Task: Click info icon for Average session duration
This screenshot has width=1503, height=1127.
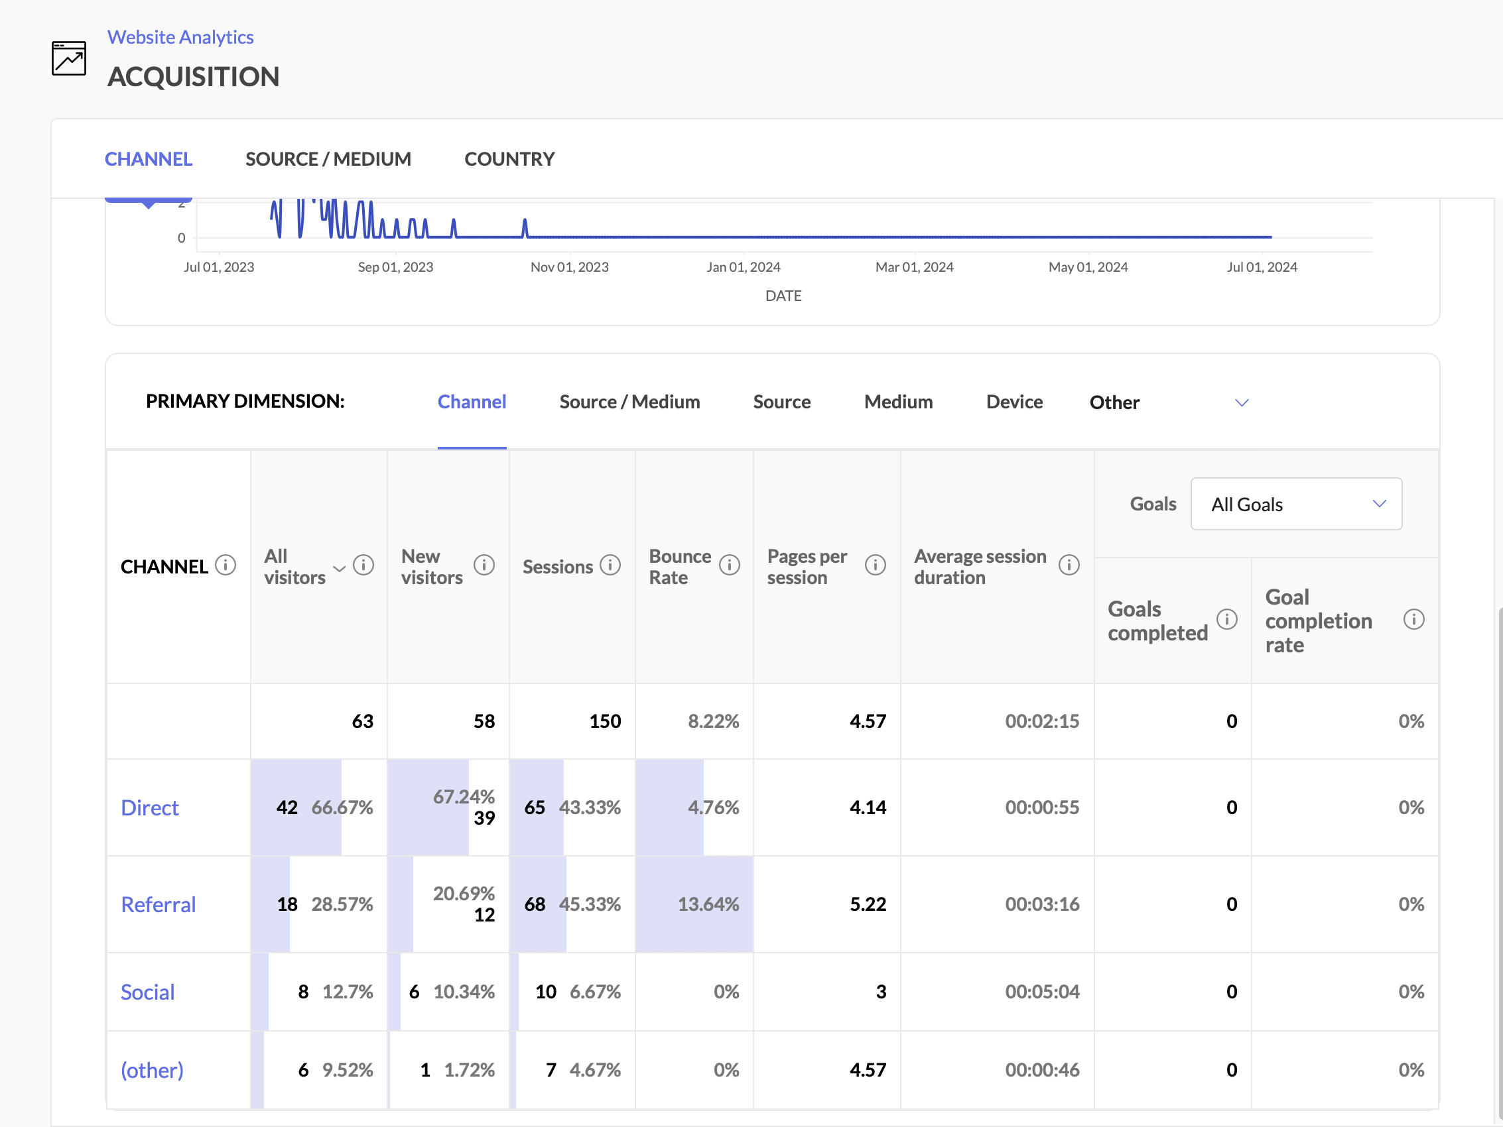Action: coord(1069,565)
